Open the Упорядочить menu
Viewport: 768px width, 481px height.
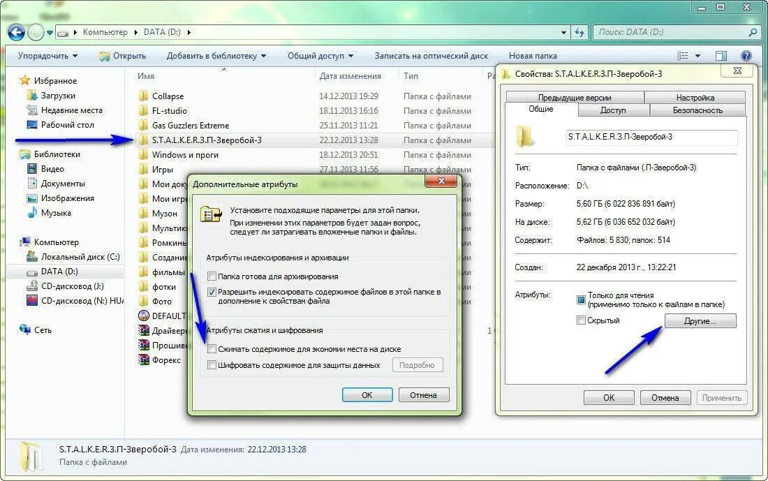point(47,56)
